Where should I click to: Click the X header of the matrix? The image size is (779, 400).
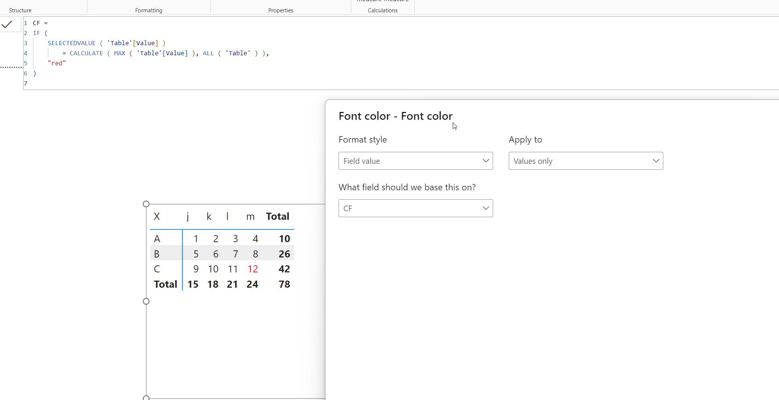click(157, 216)
